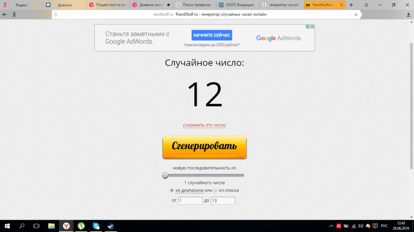Viewport: 414px width, 232px height.
Task: Open a new tab with plus icon
Action: tap(351, 5)
